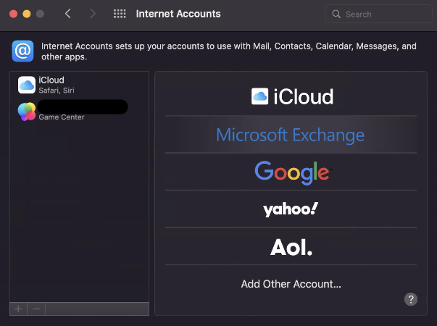Click Add Other Account…
Viewport: 437px width, 326px height.
point(291,284)
